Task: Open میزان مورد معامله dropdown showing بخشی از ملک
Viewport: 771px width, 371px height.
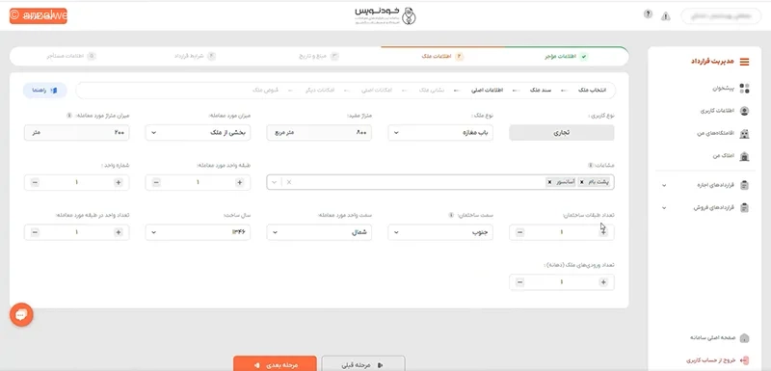Action: [x=198, y=133]
